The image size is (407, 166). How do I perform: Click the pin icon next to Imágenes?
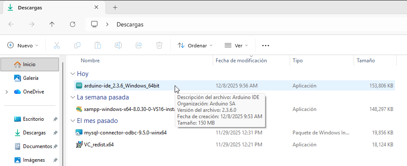(55, 160)
